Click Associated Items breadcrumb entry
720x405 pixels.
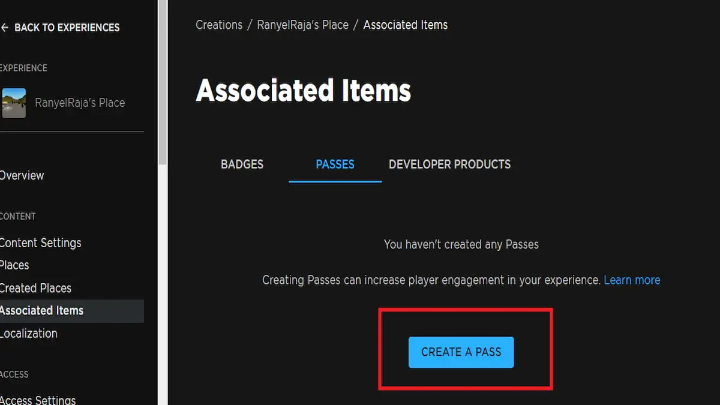coord(406,25)
